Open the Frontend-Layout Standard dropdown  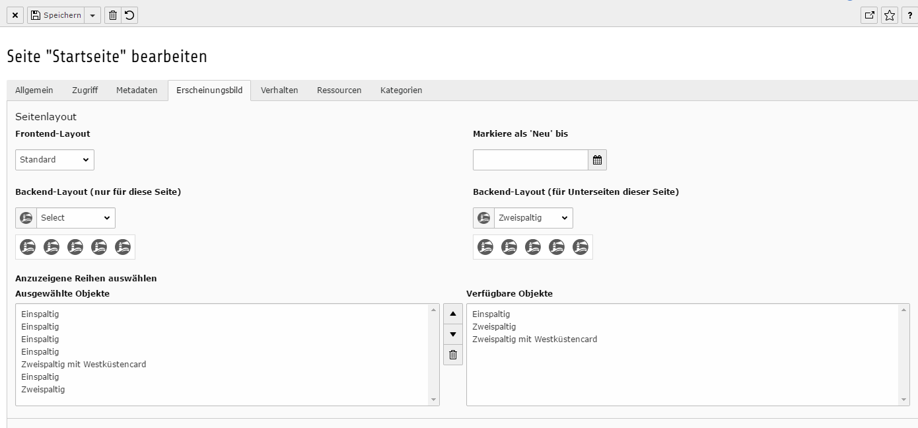click(55, 160)
